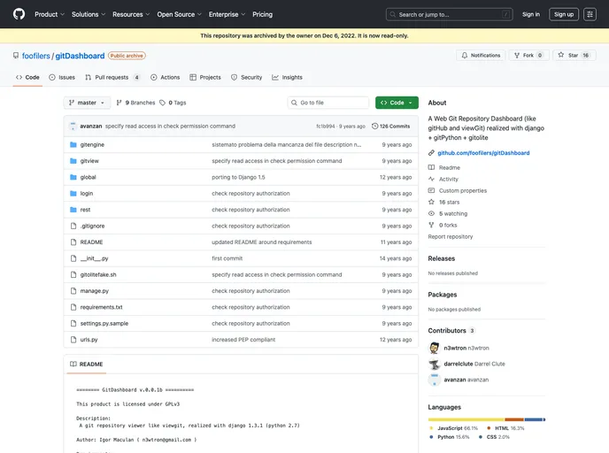The image size is (609, 453).
Task: Open the foofilers owner link
Action: pos(36,56)
